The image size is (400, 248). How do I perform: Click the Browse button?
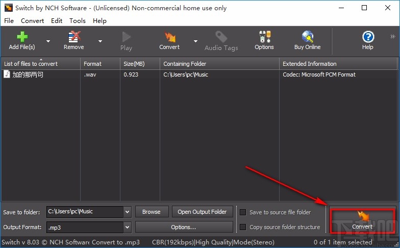[152, 212]
